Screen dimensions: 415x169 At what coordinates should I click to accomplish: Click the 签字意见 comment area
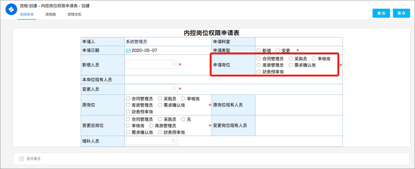[x=212, y=159]
